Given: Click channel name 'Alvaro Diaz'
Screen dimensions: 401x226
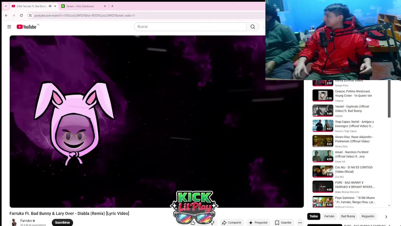Looking at the screenshot, I should click(341, 146).
